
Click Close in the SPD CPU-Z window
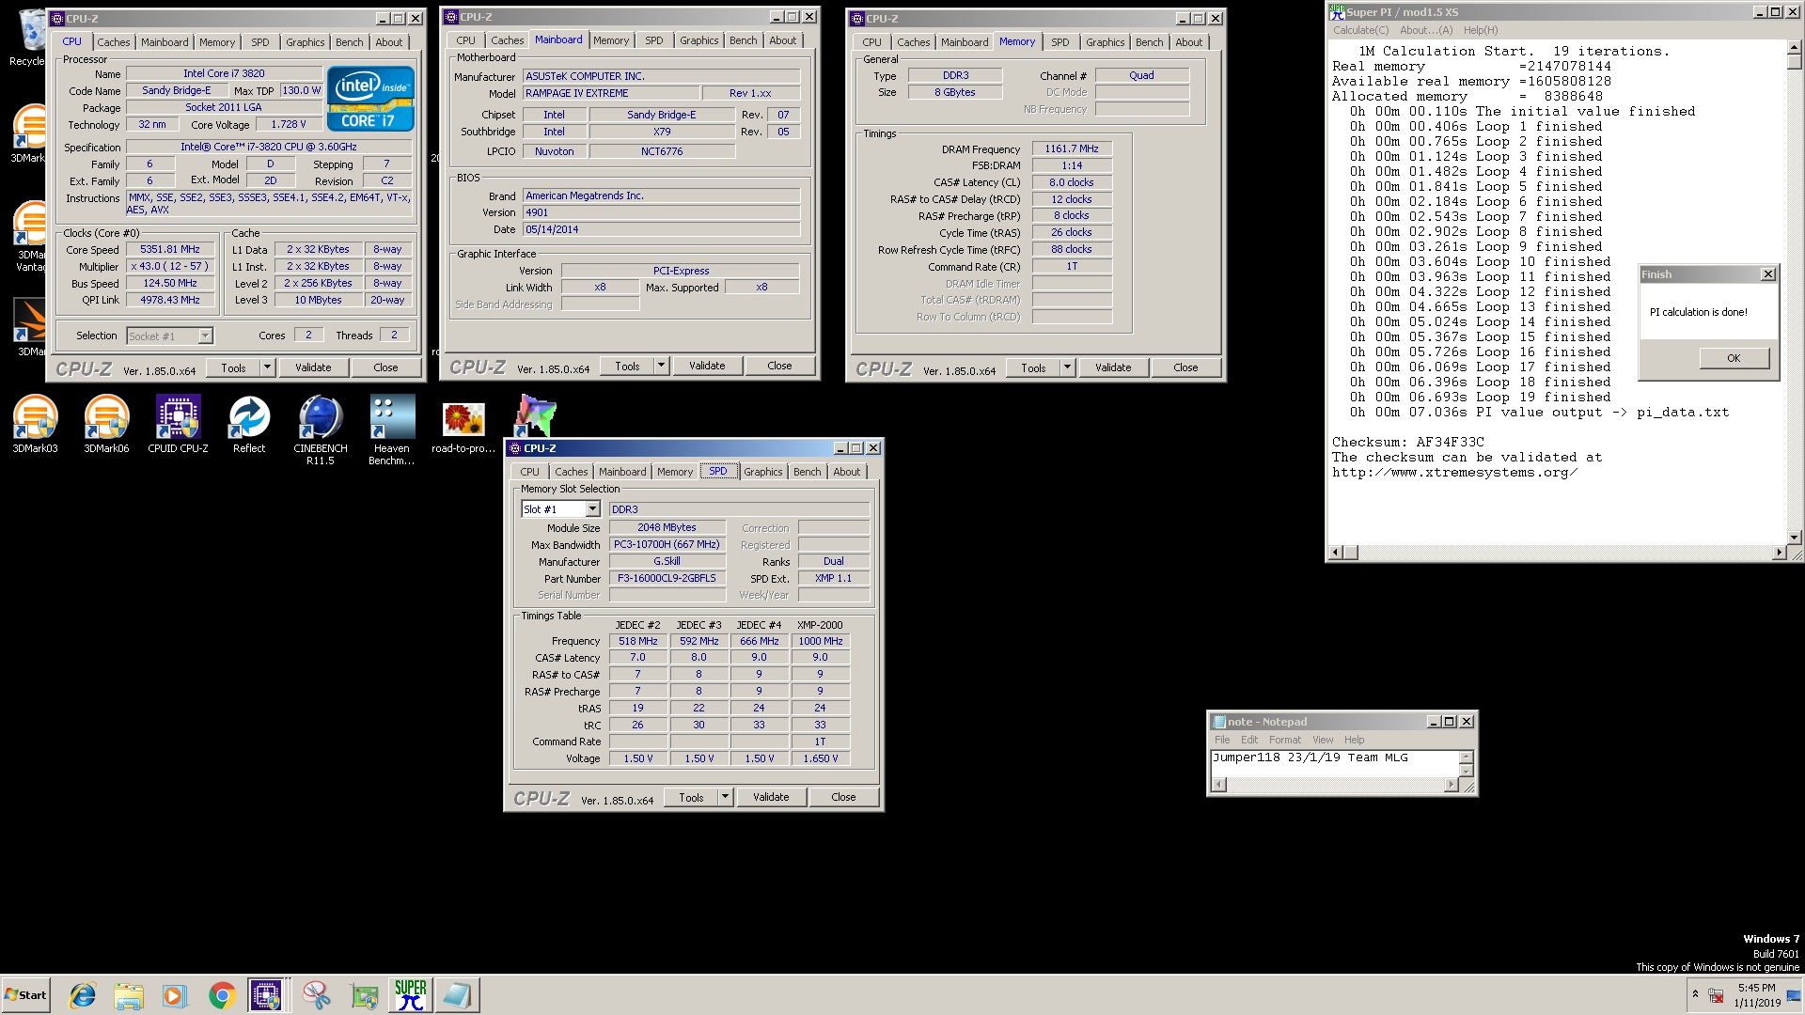(843, 797)
